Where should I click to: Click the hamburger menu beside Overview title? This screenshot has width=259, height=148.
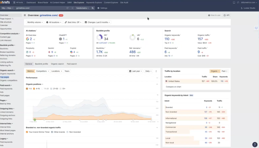[x=25, y=15]
